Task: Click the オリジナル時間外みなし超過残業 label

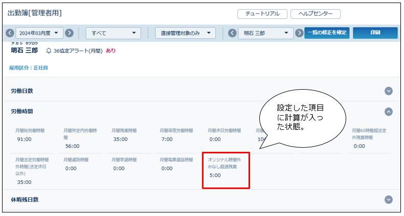Action: point(225,163)
